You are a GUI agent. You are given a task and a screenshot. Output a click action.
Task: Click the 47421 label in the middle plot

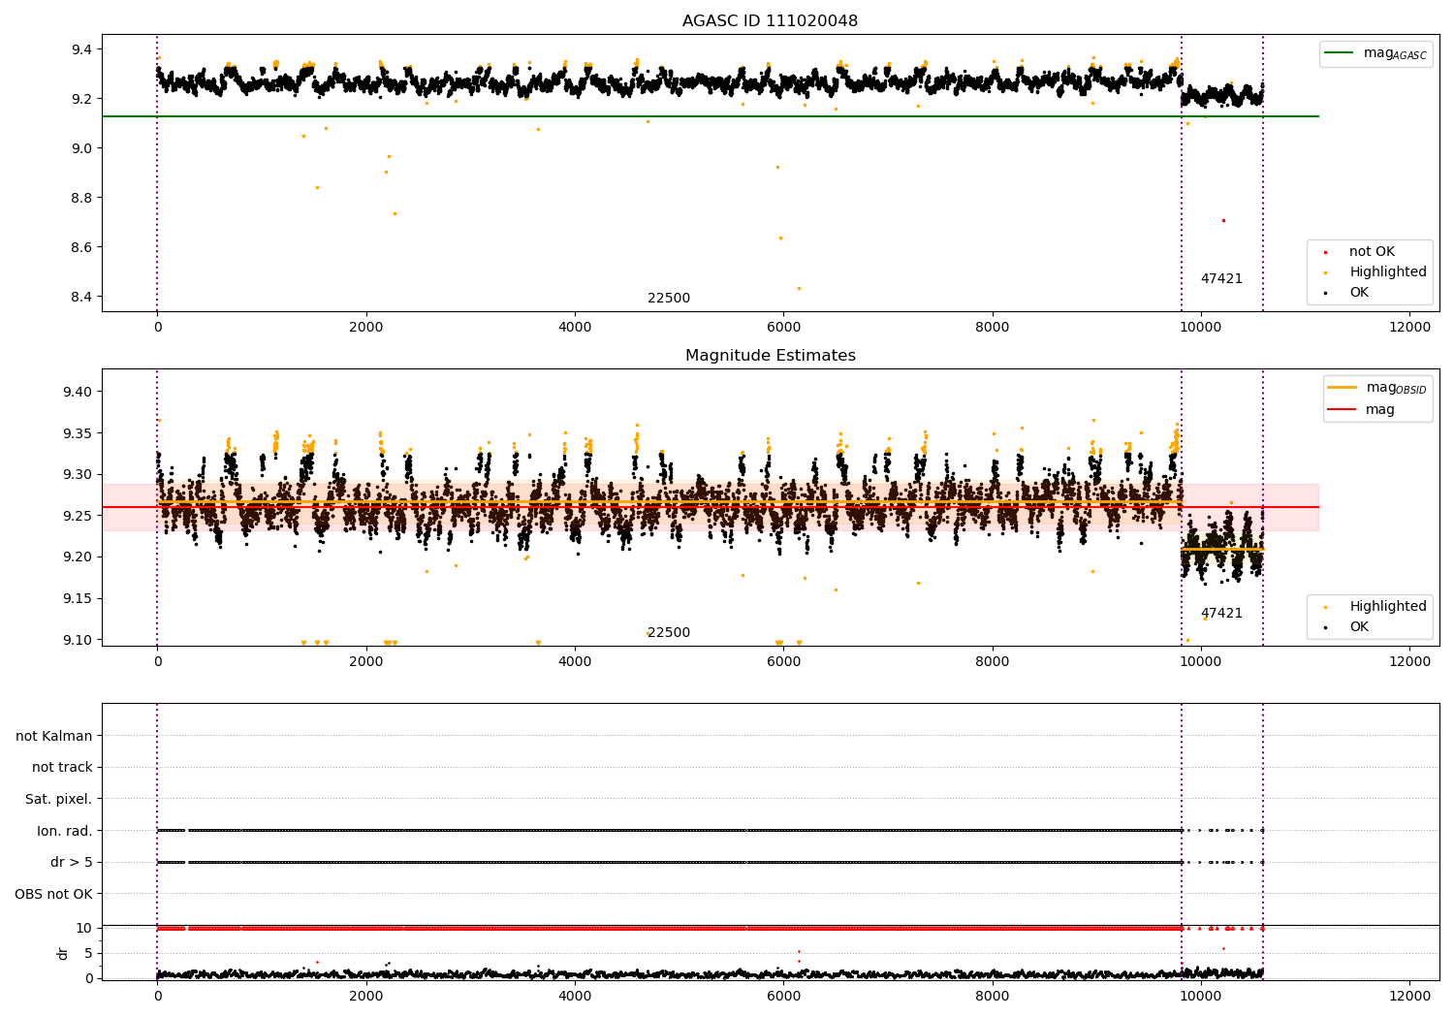pos(1221,614)
